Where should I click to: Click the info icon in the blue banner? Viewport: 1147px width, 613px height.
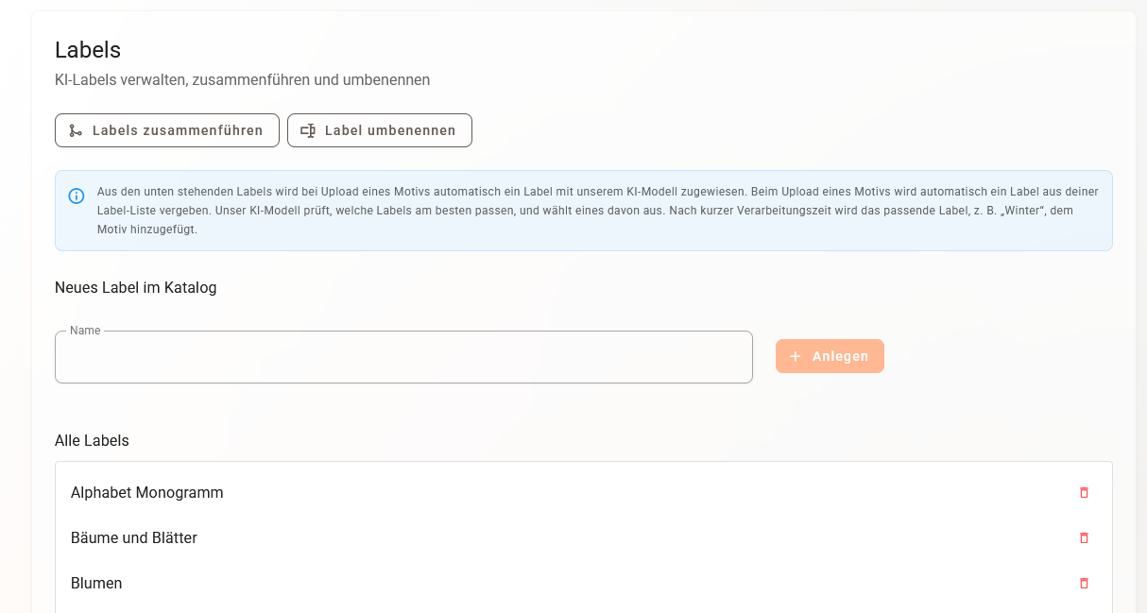coord(77,196)
